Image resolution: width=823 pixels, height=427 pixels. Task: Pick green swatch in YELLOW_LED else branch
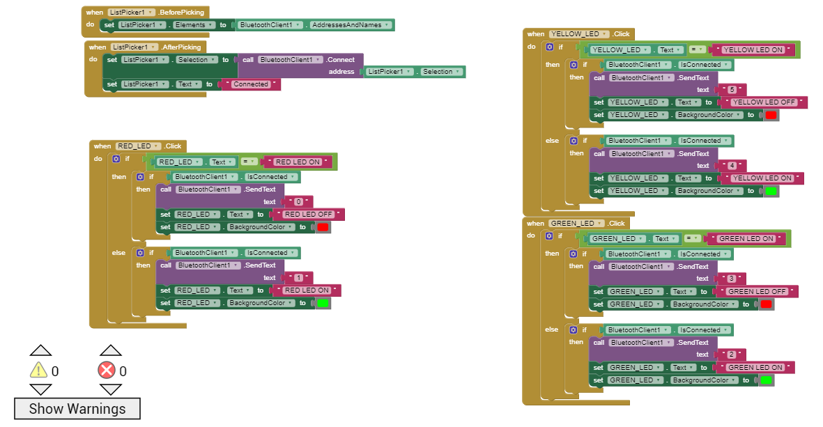click(x=771, y=191)
